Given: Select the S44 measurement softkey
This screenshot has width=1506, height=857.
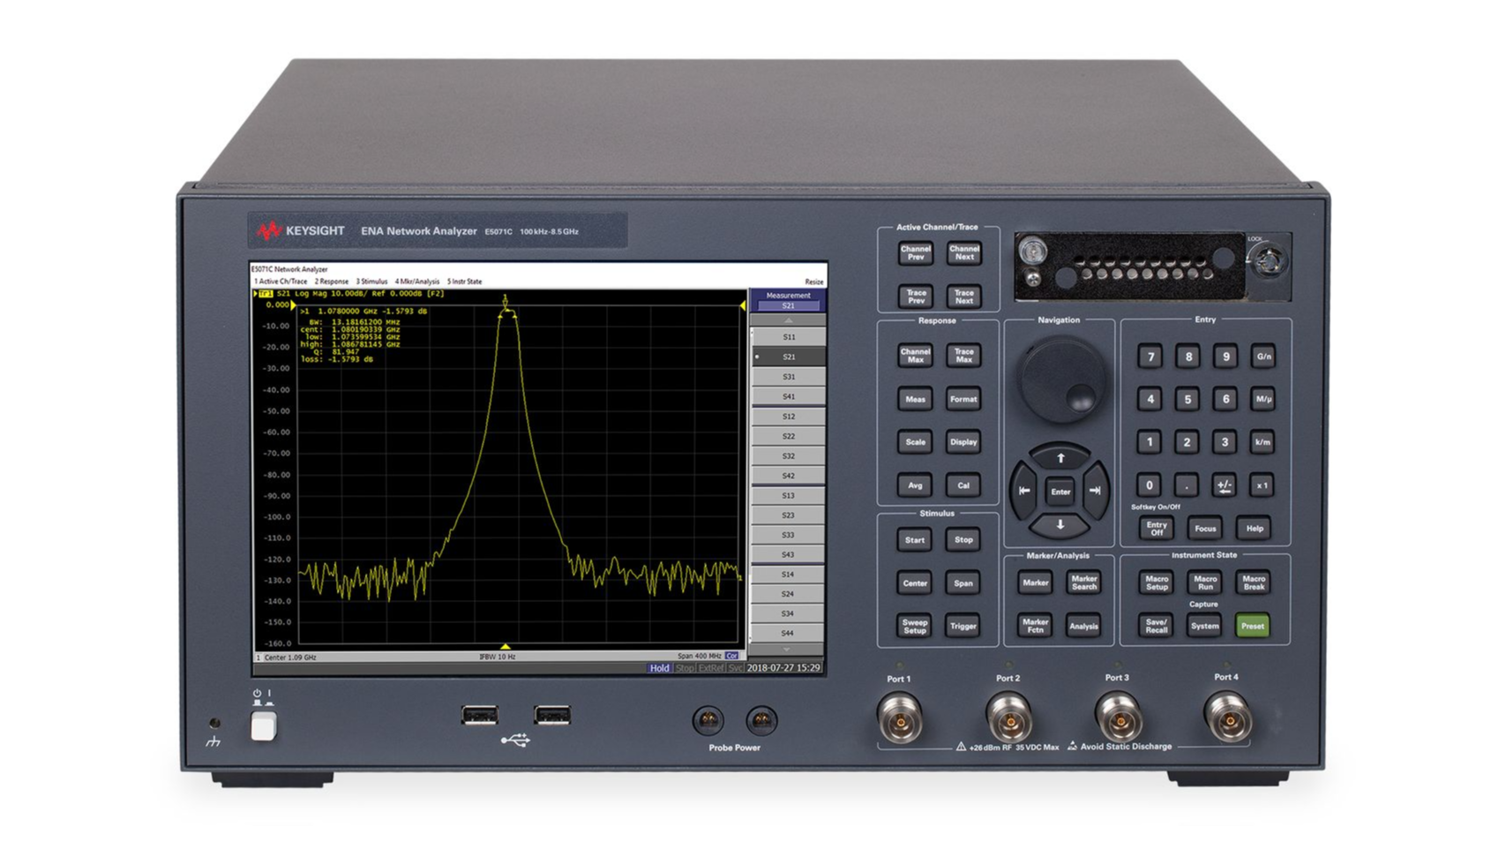Looking at the screenshot, I should coord(788,633).
